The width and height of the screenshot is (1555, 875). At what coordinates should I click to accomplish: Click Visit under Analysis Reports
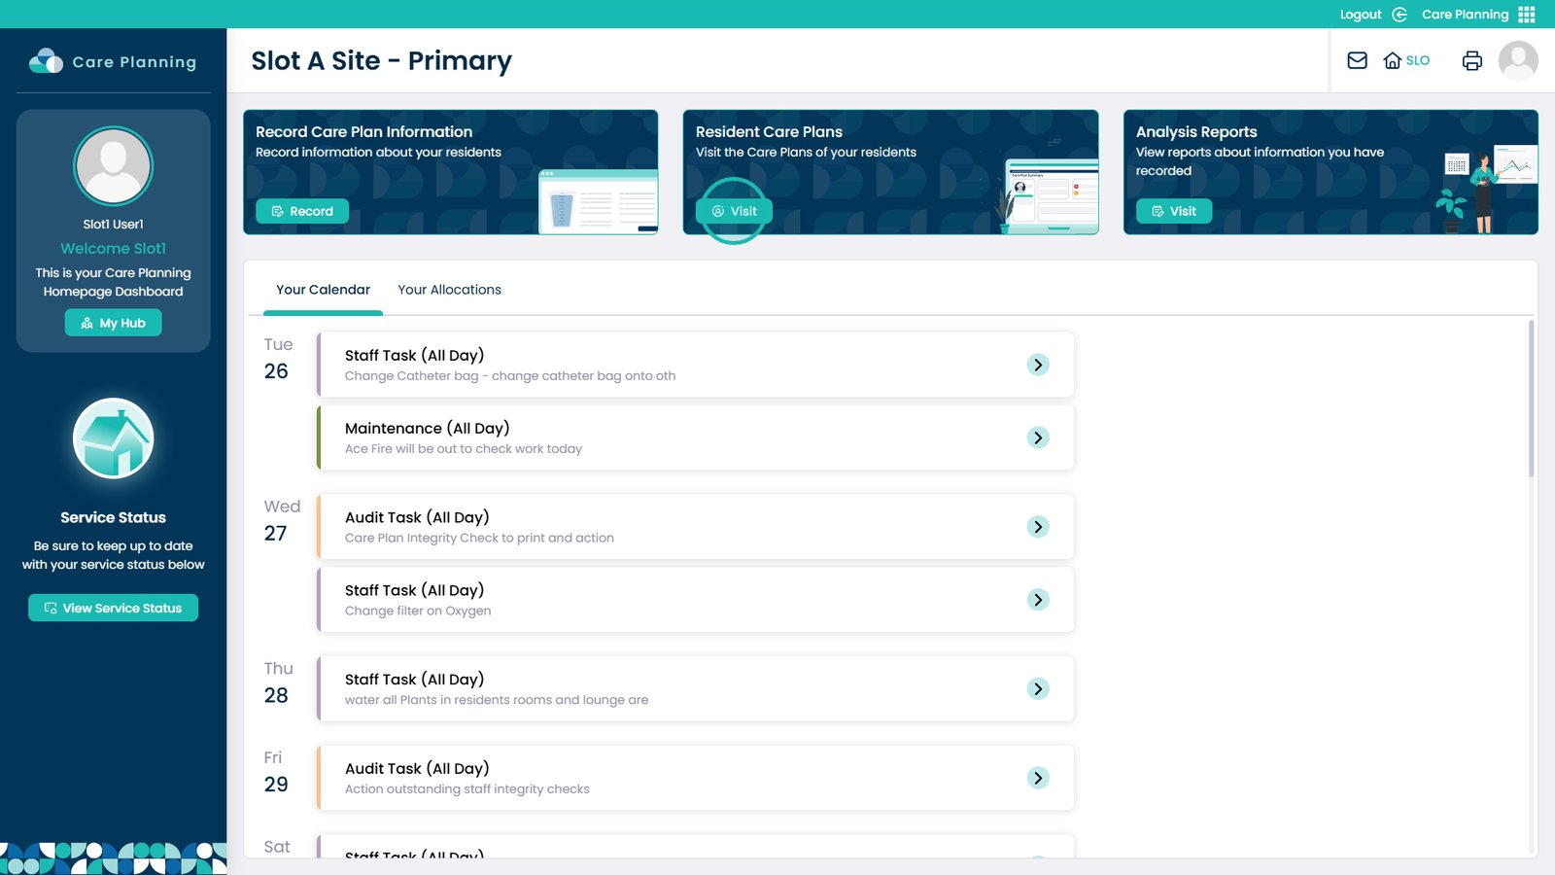click(1173, 211)
